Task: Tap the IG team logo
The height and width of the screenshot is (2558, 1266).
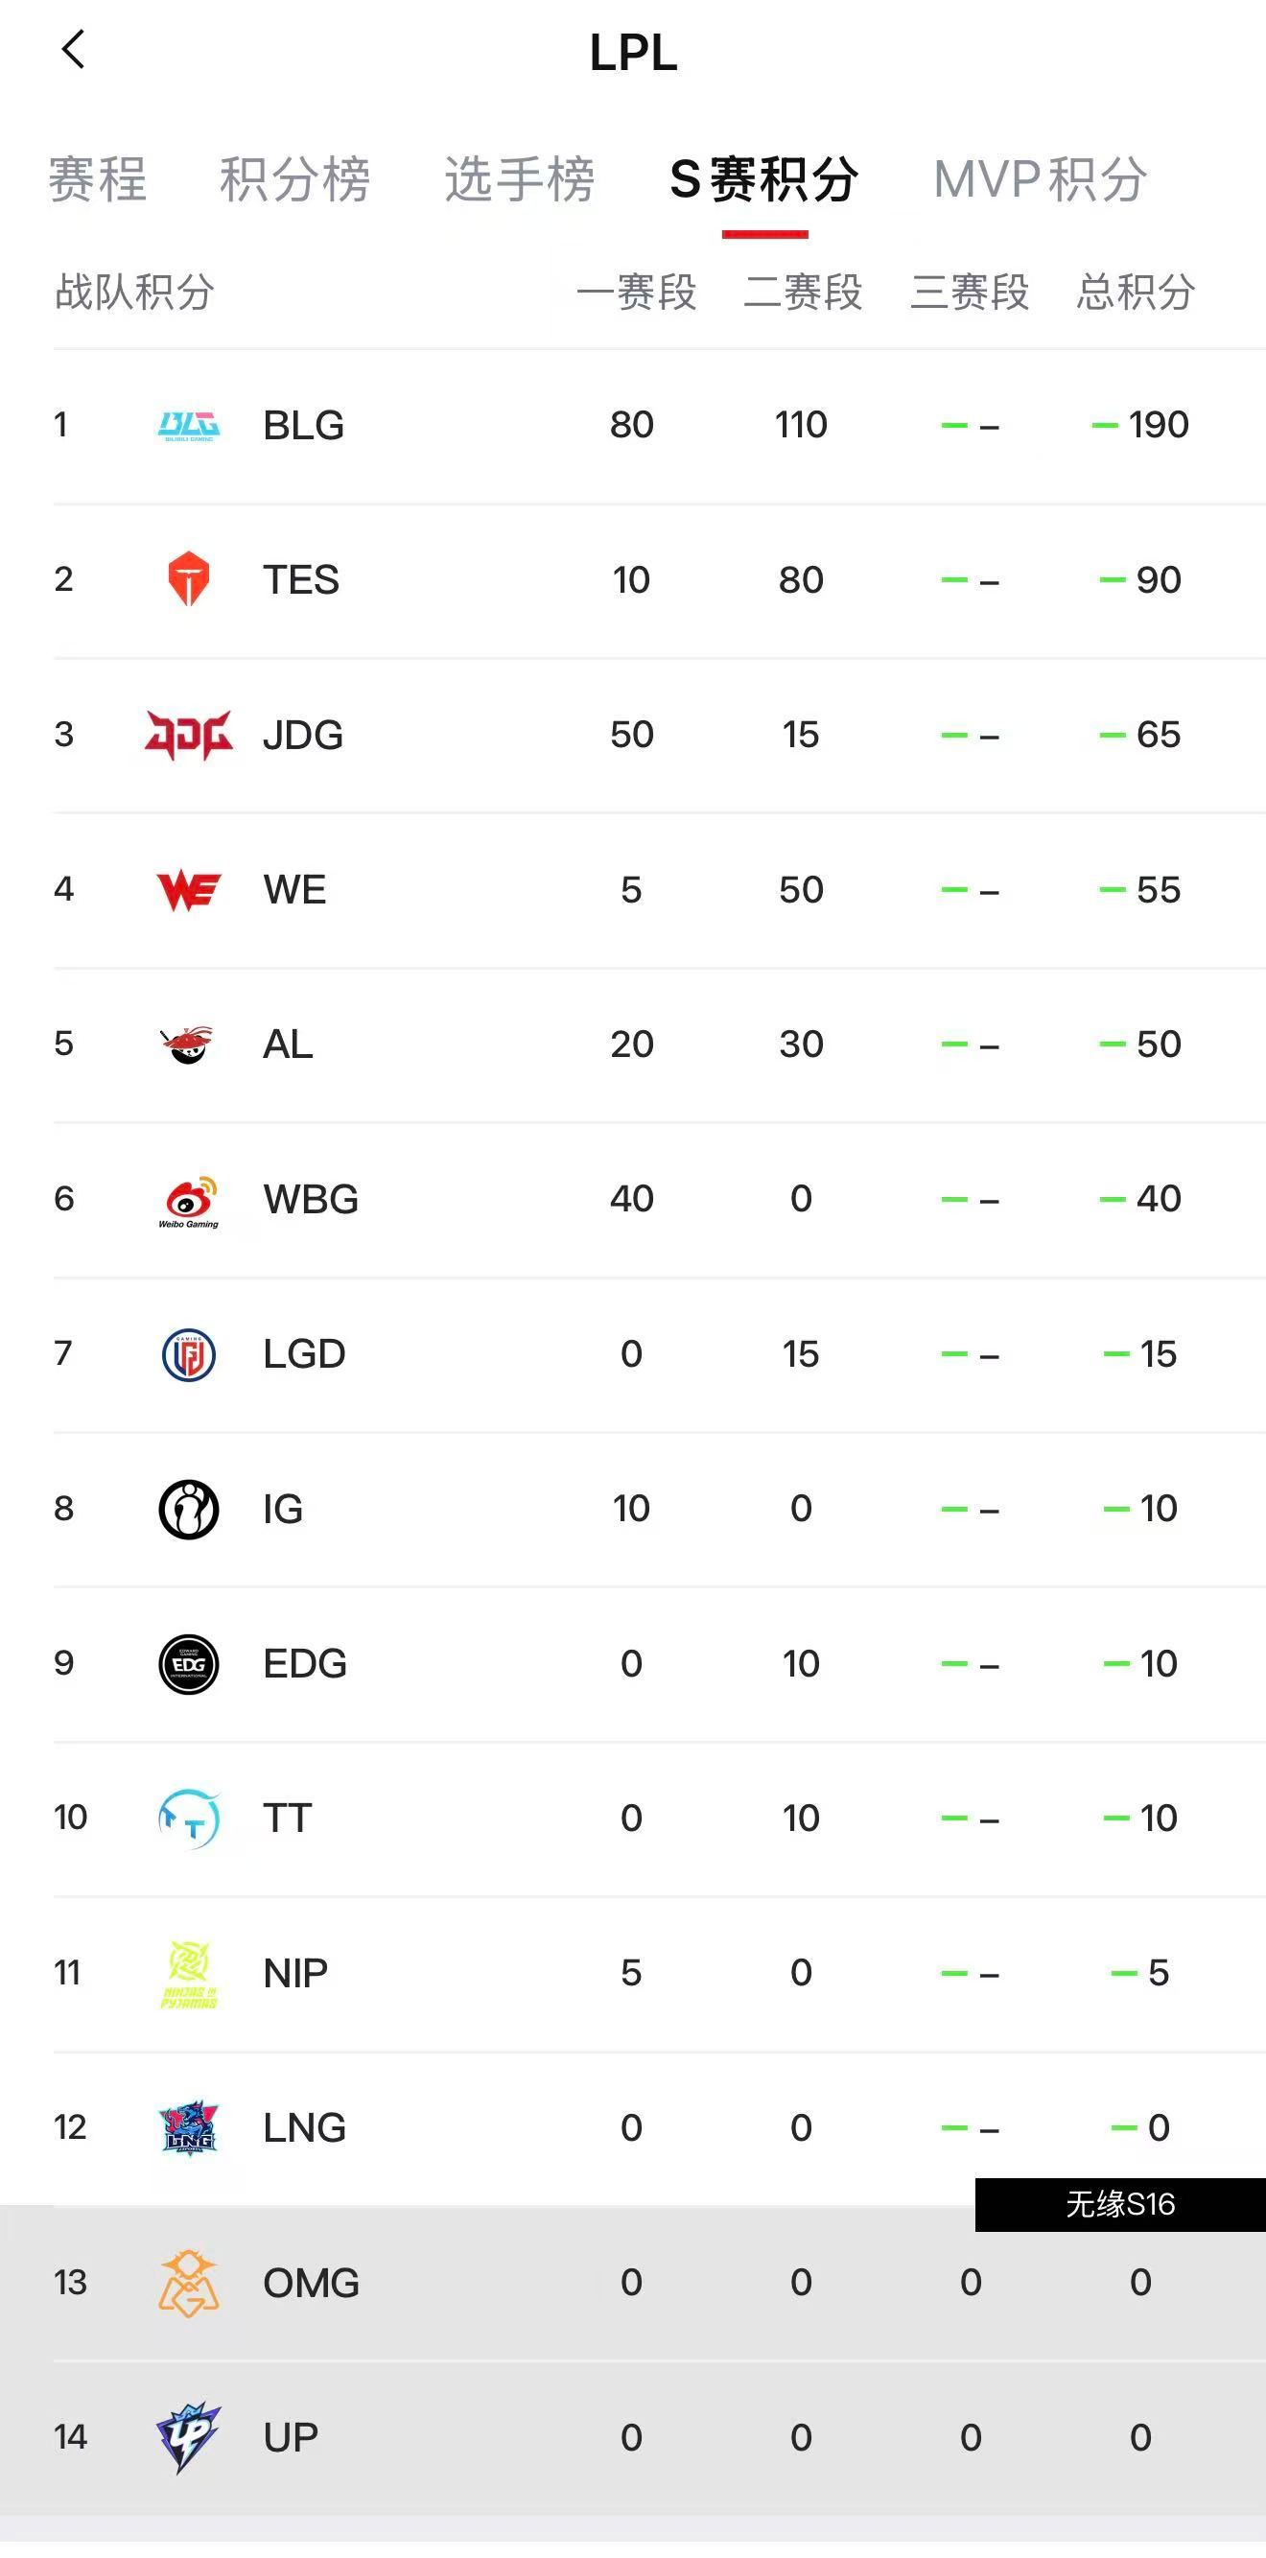Action: click(x=189, y=1510)
